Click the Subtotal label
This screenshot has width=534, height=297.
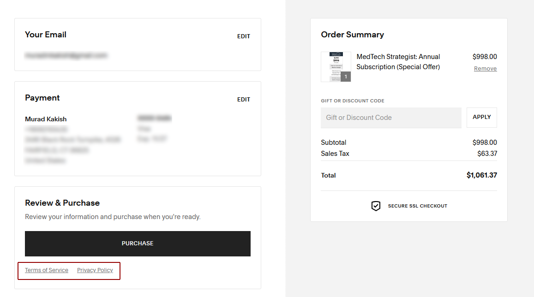pyautogui.click(x=333, y=143)
